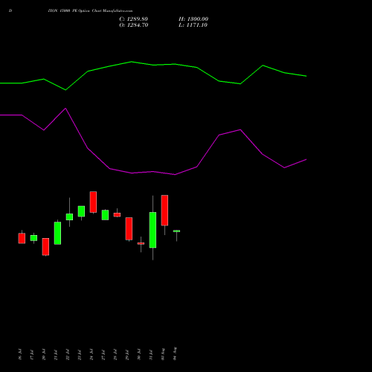This screenshot has height=372, width=372.
Task: Select the 22 Jul date label
Action: [x=68, y=354]
